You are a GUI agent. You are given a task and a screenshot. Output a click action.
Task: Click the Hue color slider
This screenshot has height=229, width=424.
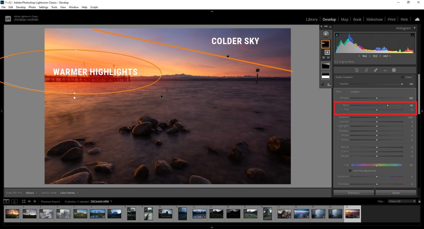pyautogui.click(x=377, y=165)
